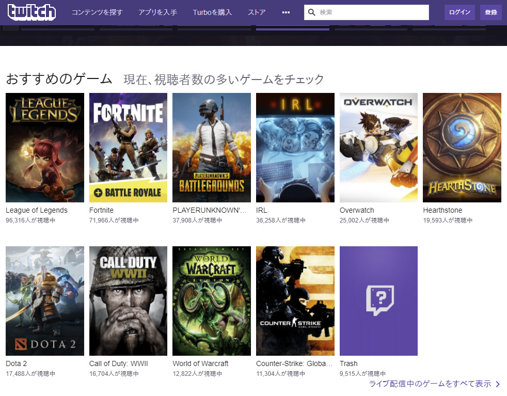Image resolution: width=507 pixels, height=396 pixels.
Task: Open the Trash placeholder question-mark cover
Action: (378, 301)
